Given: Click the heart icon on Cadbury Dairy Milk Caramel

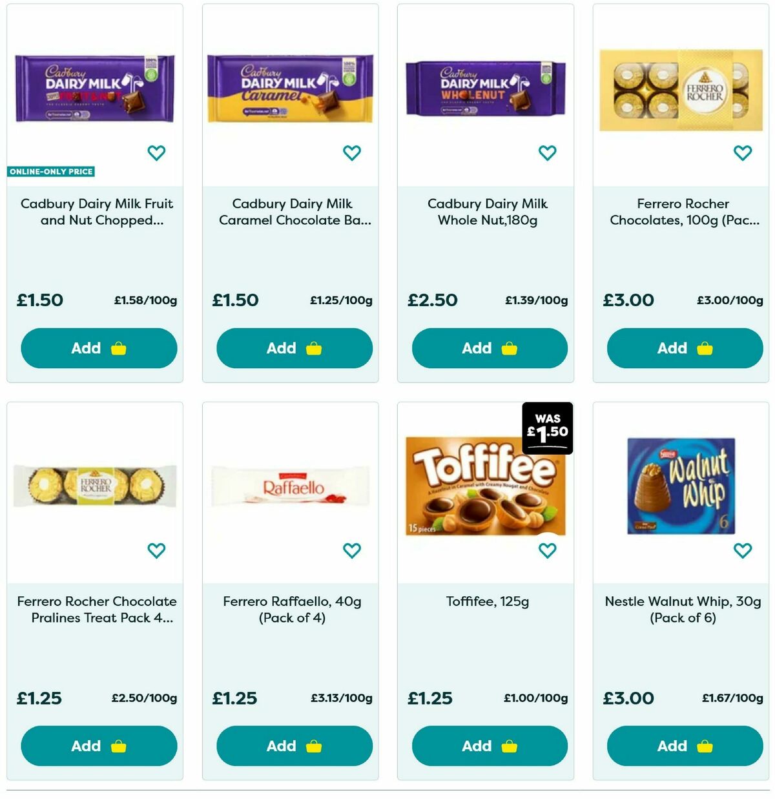Looking at the screenshot, I should (352, 153).
